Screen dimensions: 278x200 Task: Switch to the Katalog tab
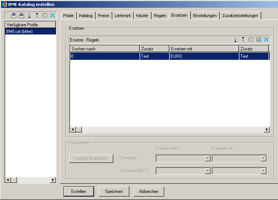click(x=86, y=16)
